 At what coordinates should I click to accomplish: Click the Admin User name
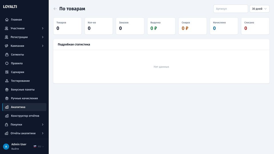click(19, 144)
